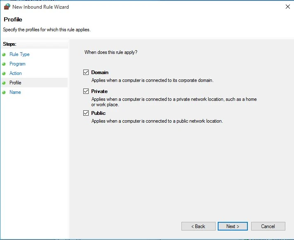Close the wizard window with X
The height and width of the screenshot is (240, 294).
point(287,7)
